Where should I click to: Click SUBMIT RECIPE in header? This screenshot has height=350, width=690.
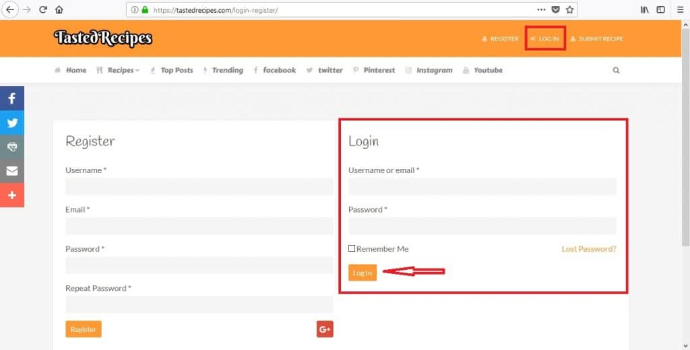[597, 38]
